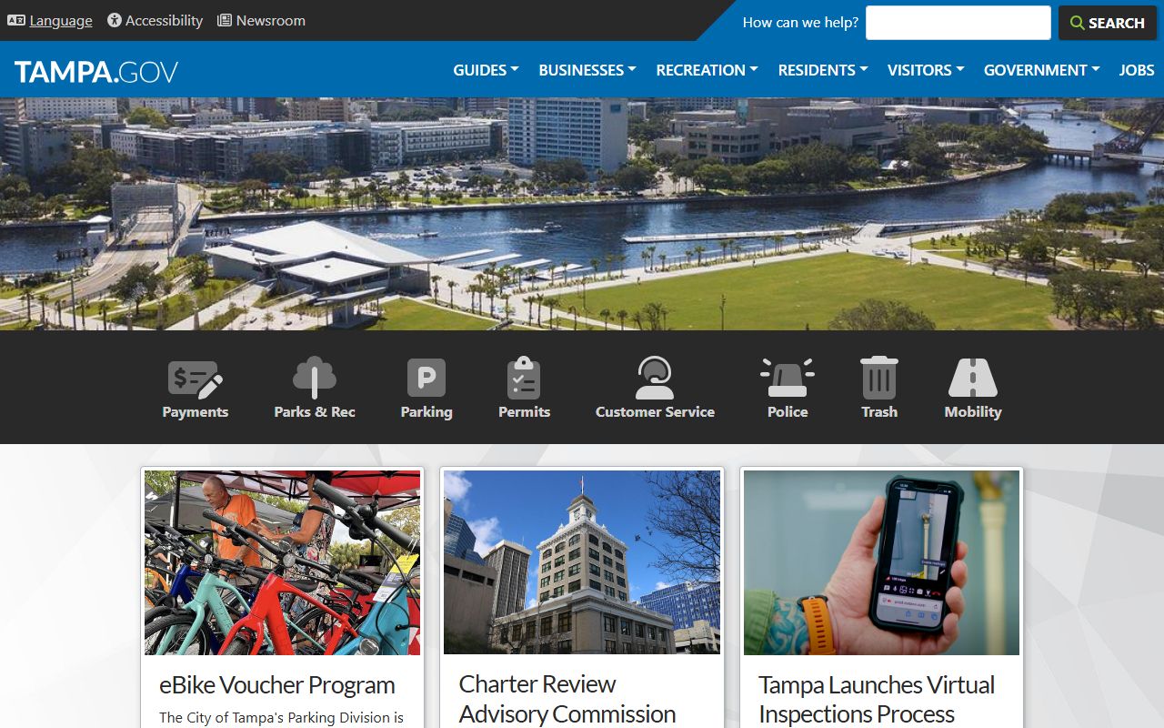Click the Language icon in the top bar
1164x728 pixels.
[x=16, y=20]
